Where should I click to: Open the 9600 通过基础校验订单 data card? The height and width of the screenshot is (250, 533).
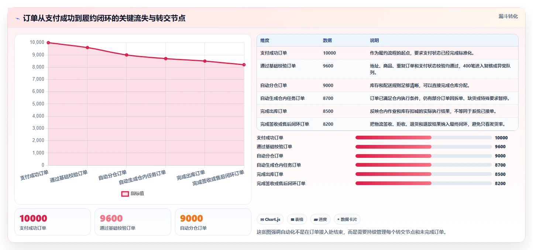point(133,222)
